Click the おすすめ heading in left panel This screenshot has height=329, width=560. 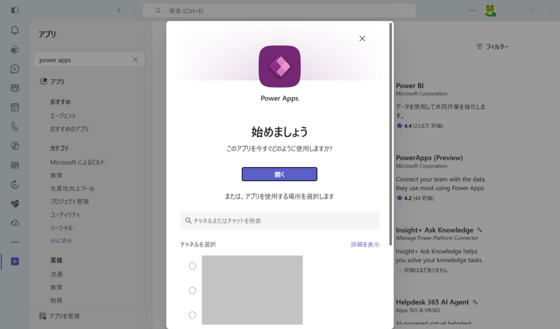click(60, 102)
